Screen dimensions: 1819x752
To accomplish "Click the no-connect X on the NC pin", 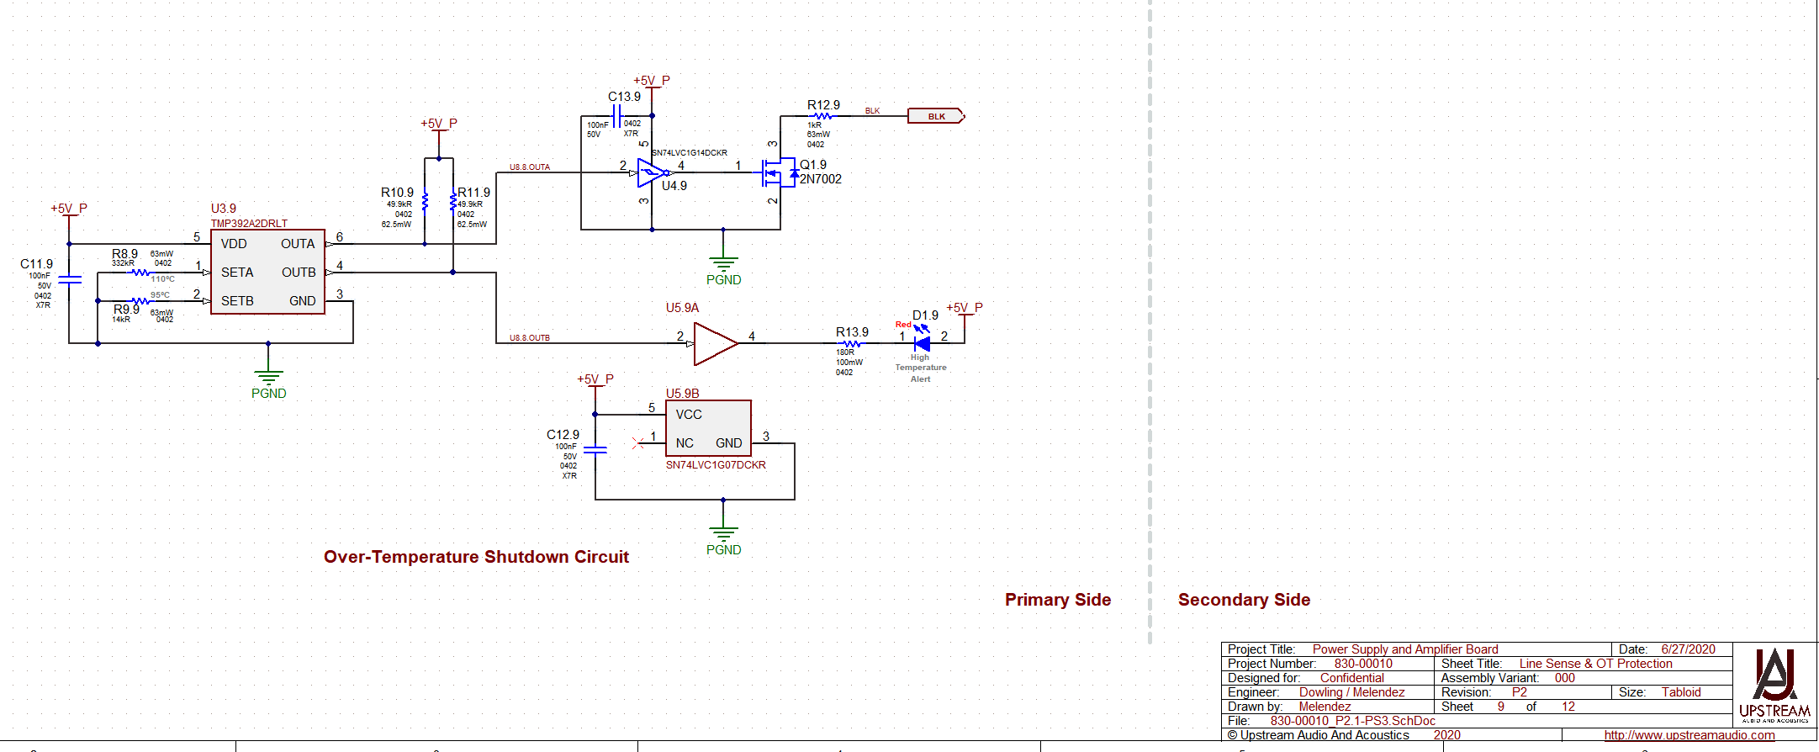I will [x=637, y=442].
